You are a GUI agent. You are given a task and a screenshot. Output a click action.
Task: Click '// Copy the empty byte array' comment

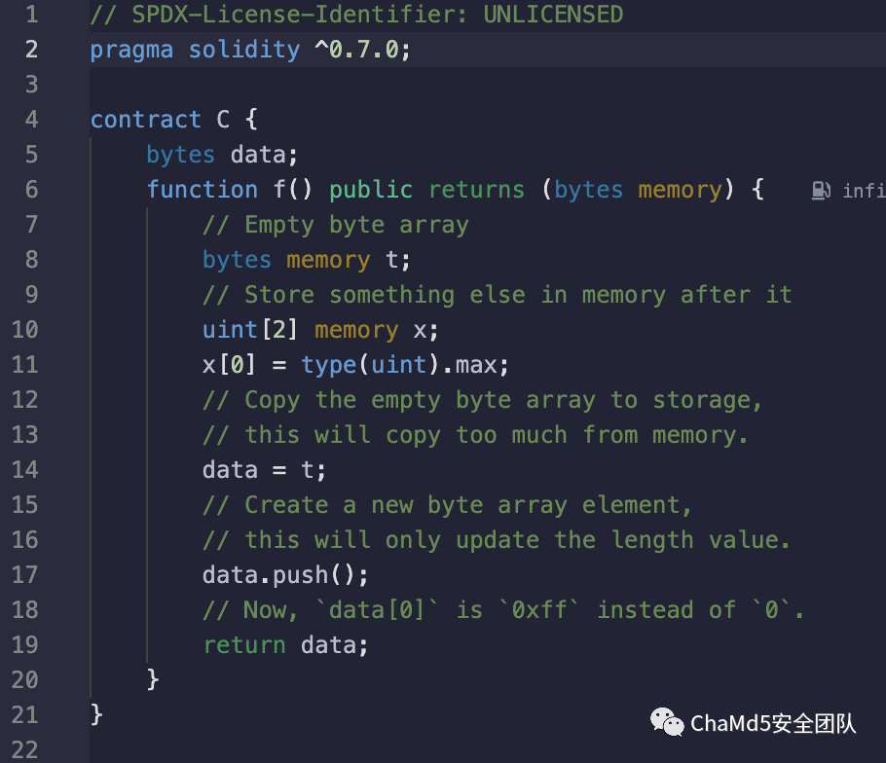483,400
